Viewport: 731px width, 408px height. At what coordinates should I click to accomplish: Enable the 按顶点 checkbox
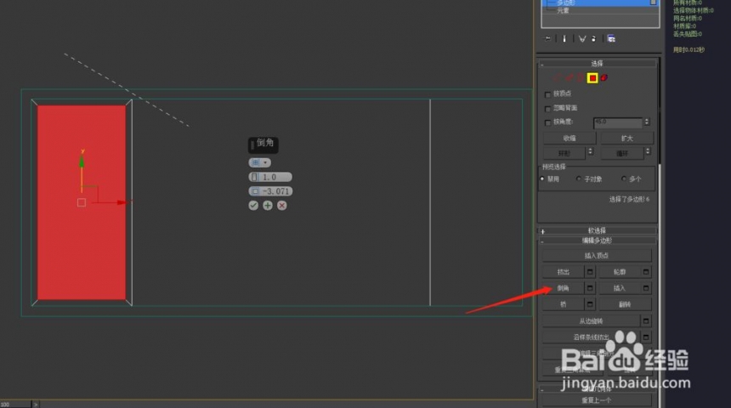(x=547, y=94)
